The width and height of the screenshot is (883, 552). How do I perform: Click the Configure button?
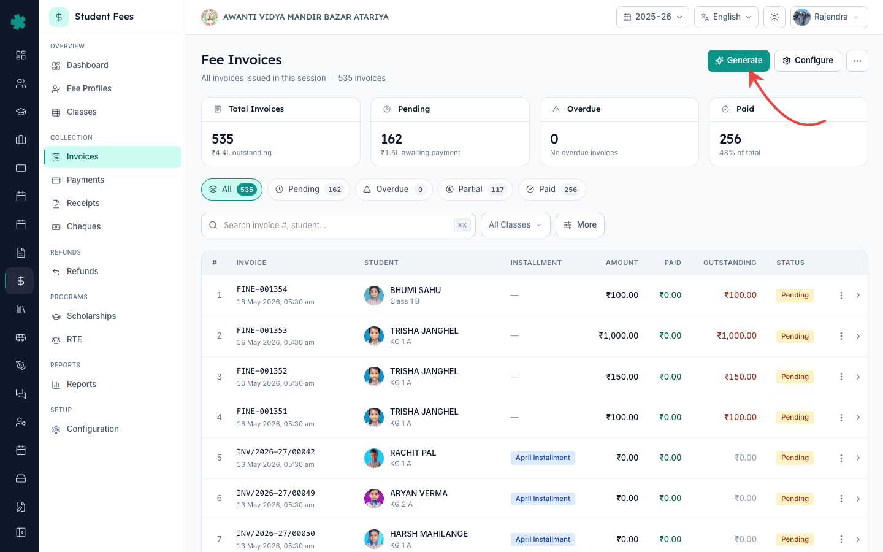click(808, 61)
